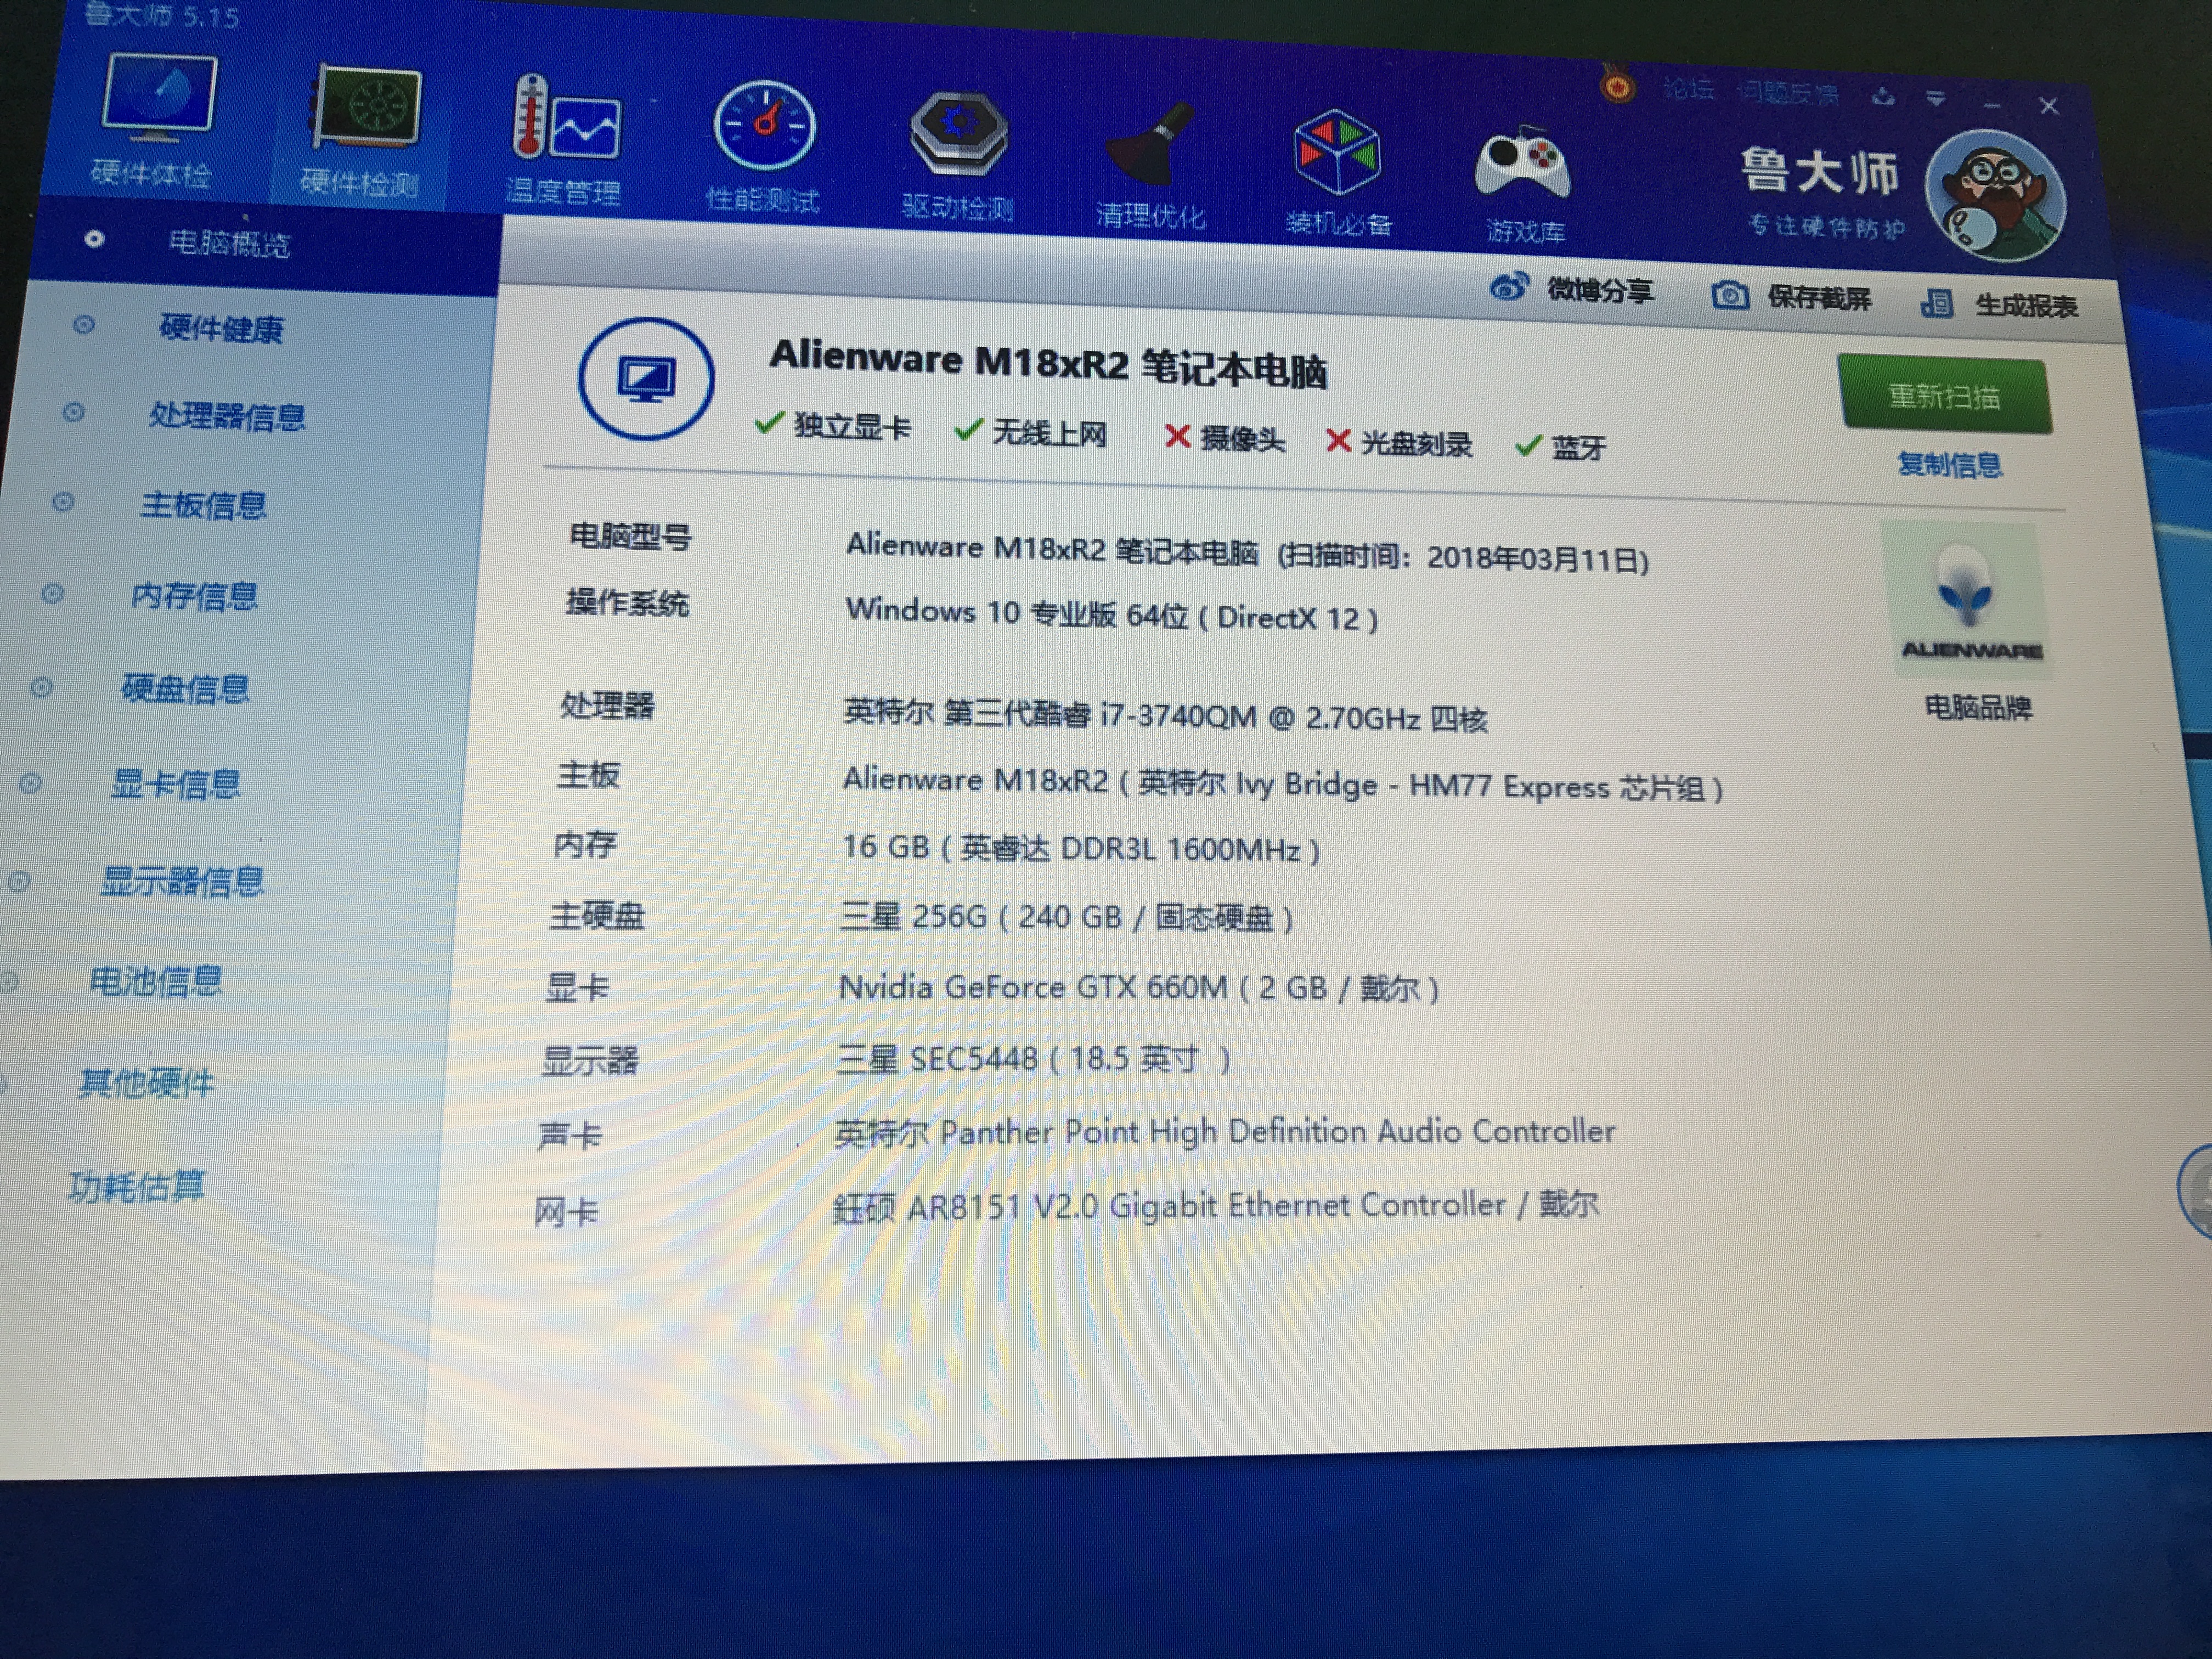The height and width of the screenshot is (1659, 2212).
Task: Click 微博分享 to share on Weibo
Action: click(x=1600, y=291)
